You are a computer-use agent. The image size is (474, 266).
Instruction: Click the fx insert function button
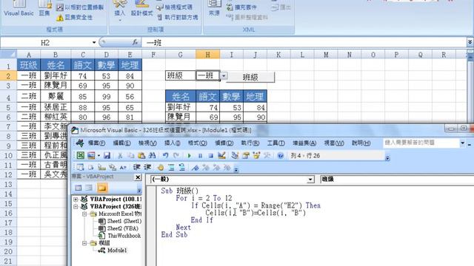[x=135, y=43]
